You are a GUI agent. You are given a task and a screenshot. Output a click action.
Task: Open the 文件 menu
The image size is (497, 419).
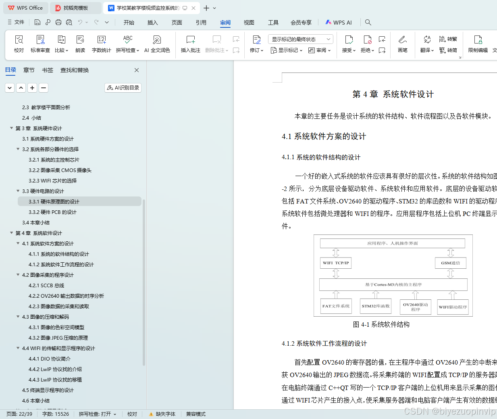pos(16,22)
